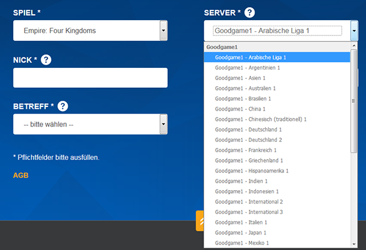
Task: Click inside the NICK input field
Action: 90,78
